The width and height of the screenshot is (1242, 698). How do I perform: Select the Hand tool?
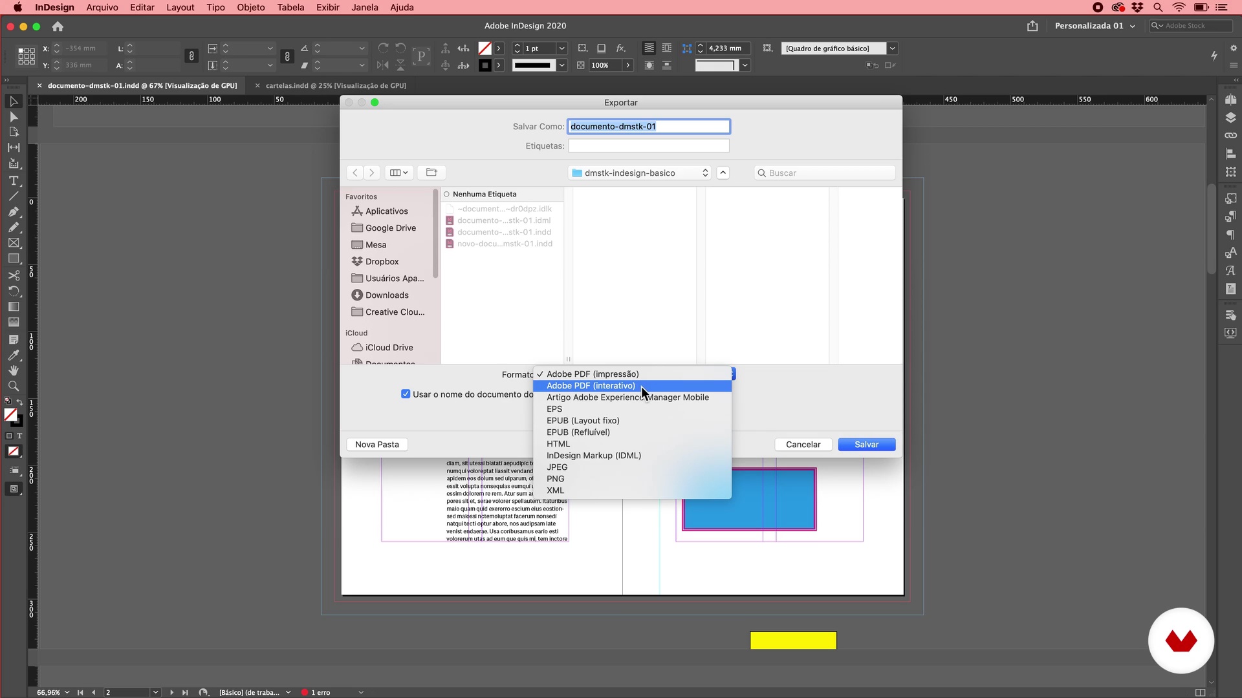click(13, 370)
